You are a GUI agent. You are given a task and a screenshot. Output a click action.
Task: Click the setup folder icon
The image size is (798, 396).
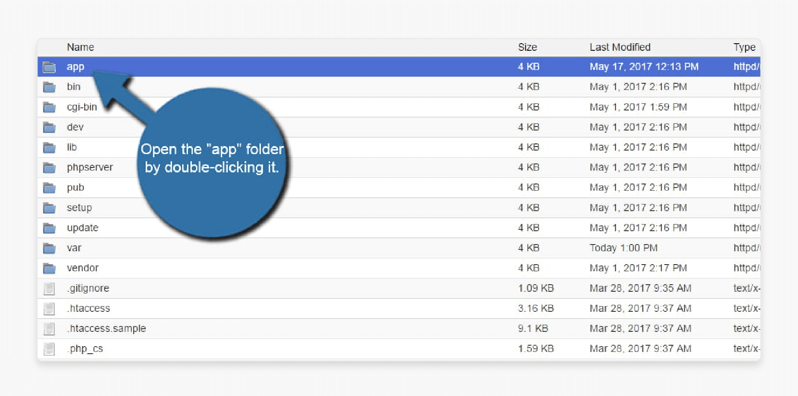point(49,208)
